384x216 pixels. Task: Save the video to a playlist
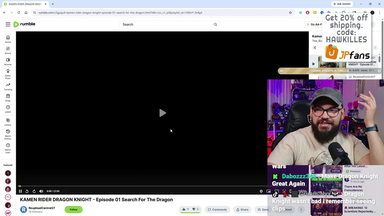(263, 209)
